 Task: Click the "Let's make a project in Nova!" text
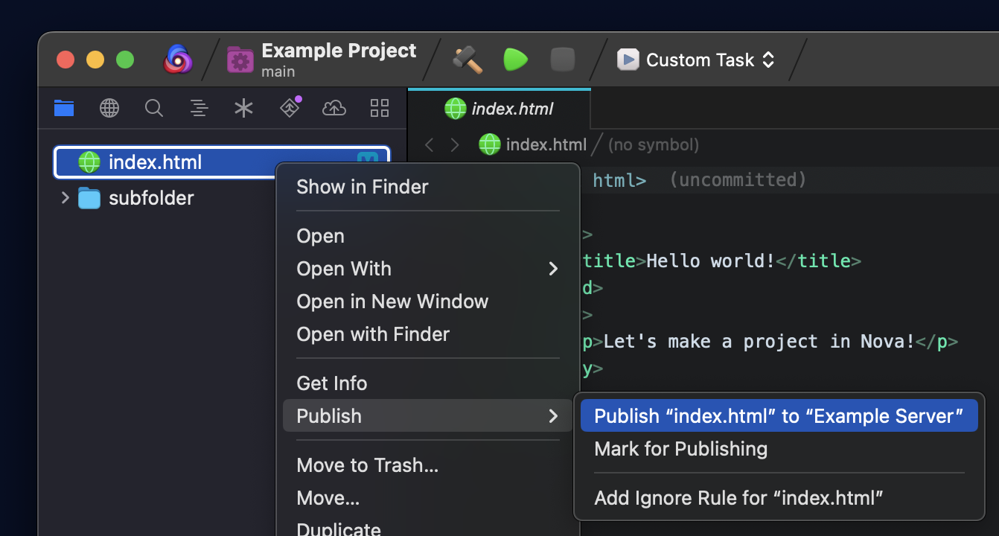click(x=759, y=342)
